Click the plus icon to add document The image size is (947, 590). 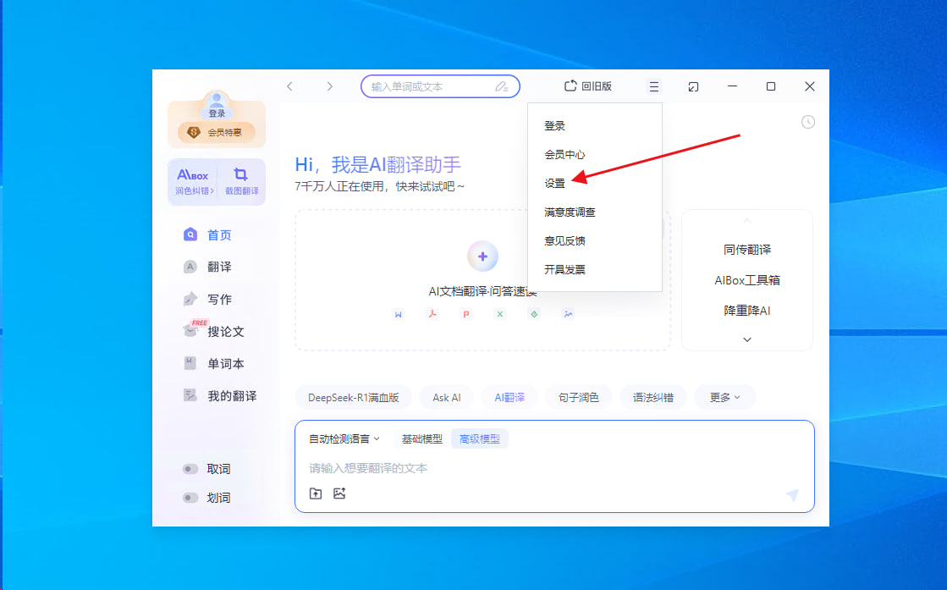482,256
